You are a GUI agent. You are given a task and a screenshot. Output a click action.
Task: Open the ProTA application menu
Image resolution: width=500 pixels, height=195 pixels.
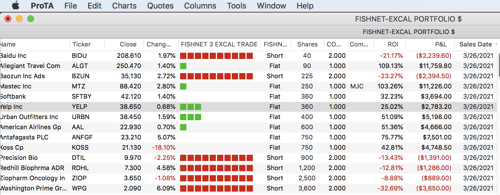[42, 6]
